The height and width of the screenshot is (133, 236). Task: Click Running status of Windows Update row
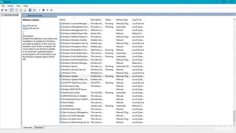pyautogui.click(x=109, y=76)
